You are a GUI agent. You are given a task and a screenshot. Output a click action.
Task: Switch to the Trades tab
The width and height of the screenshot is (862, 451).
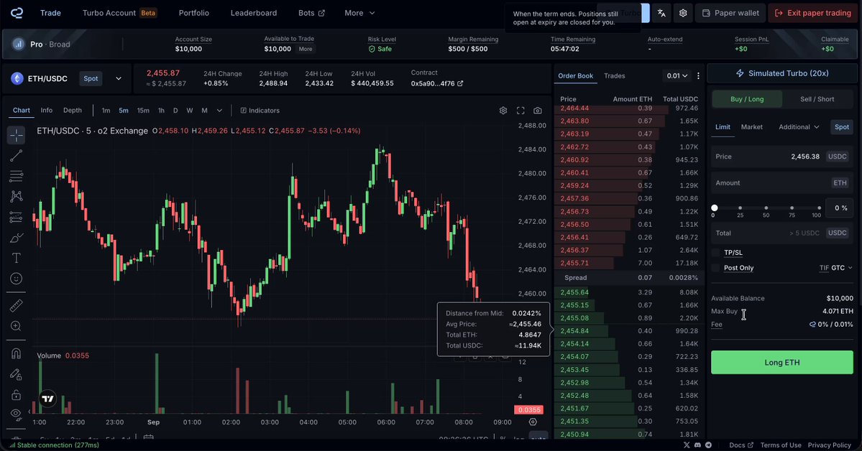coord(614,76)
